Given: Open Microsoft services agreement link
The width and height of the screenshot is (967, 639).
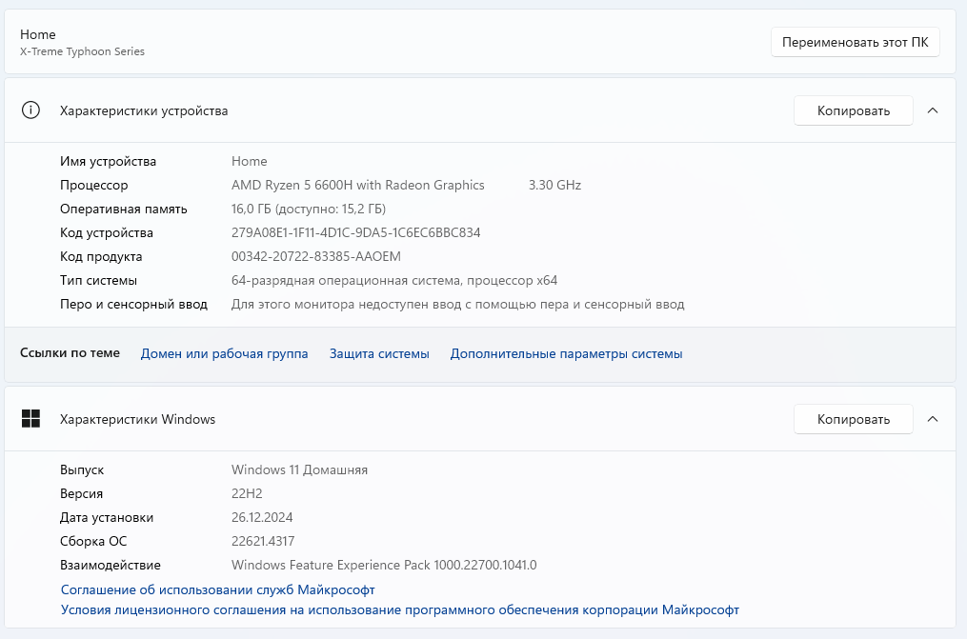Looking at the screenshot, I should pos(217,589).
